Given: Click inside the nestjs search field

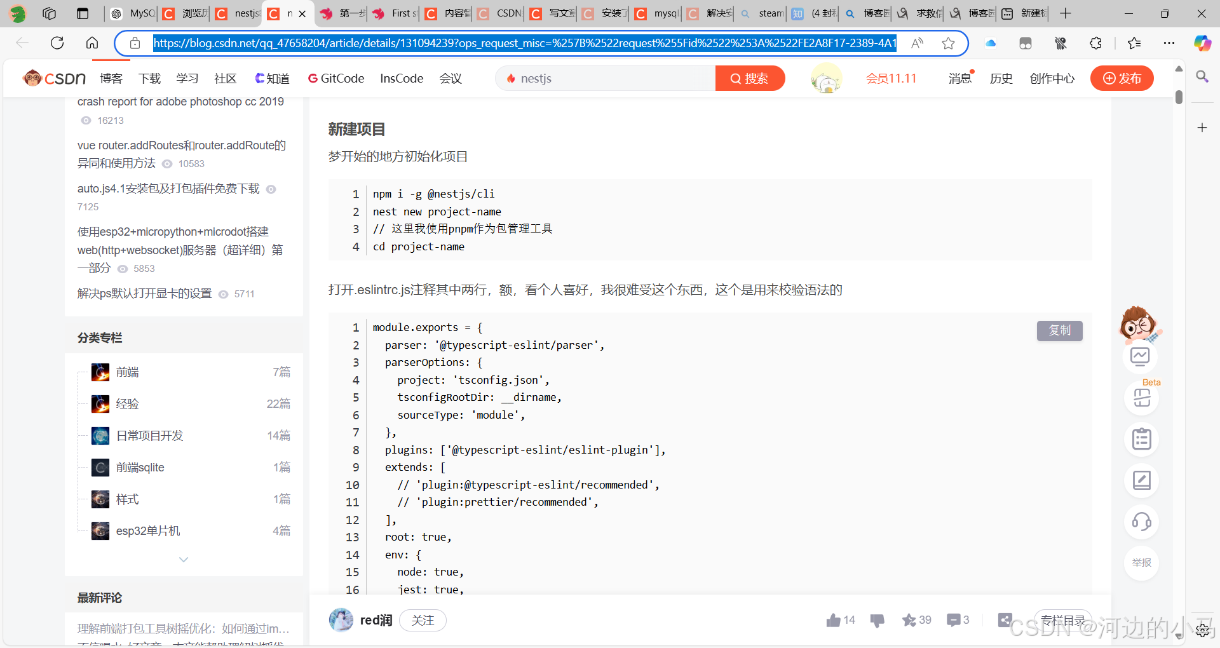Looking at the screenshot, I should [x=604, y=78].
